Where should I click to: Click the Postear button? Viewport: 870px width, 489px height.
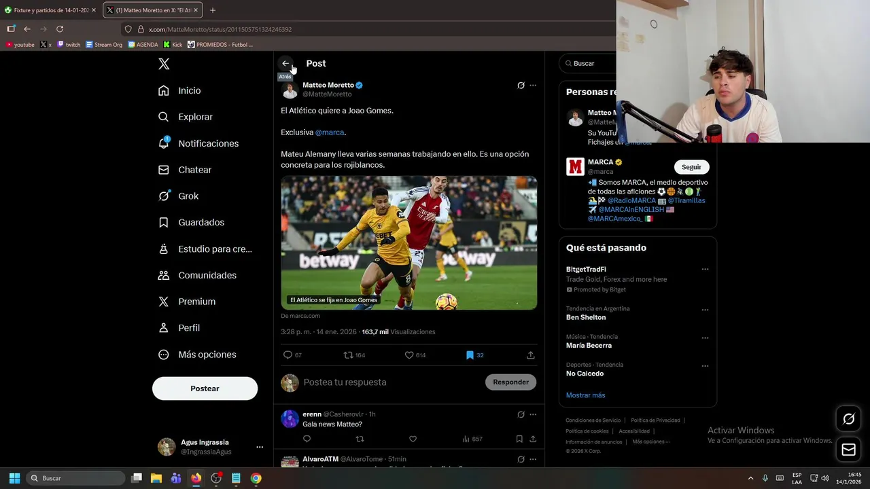tap(205, 388)
